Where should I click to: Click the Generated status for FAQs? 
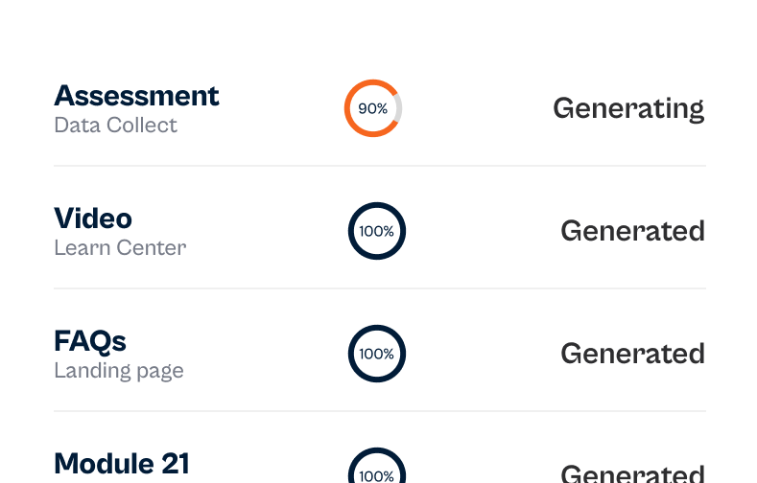pos(632,354)
